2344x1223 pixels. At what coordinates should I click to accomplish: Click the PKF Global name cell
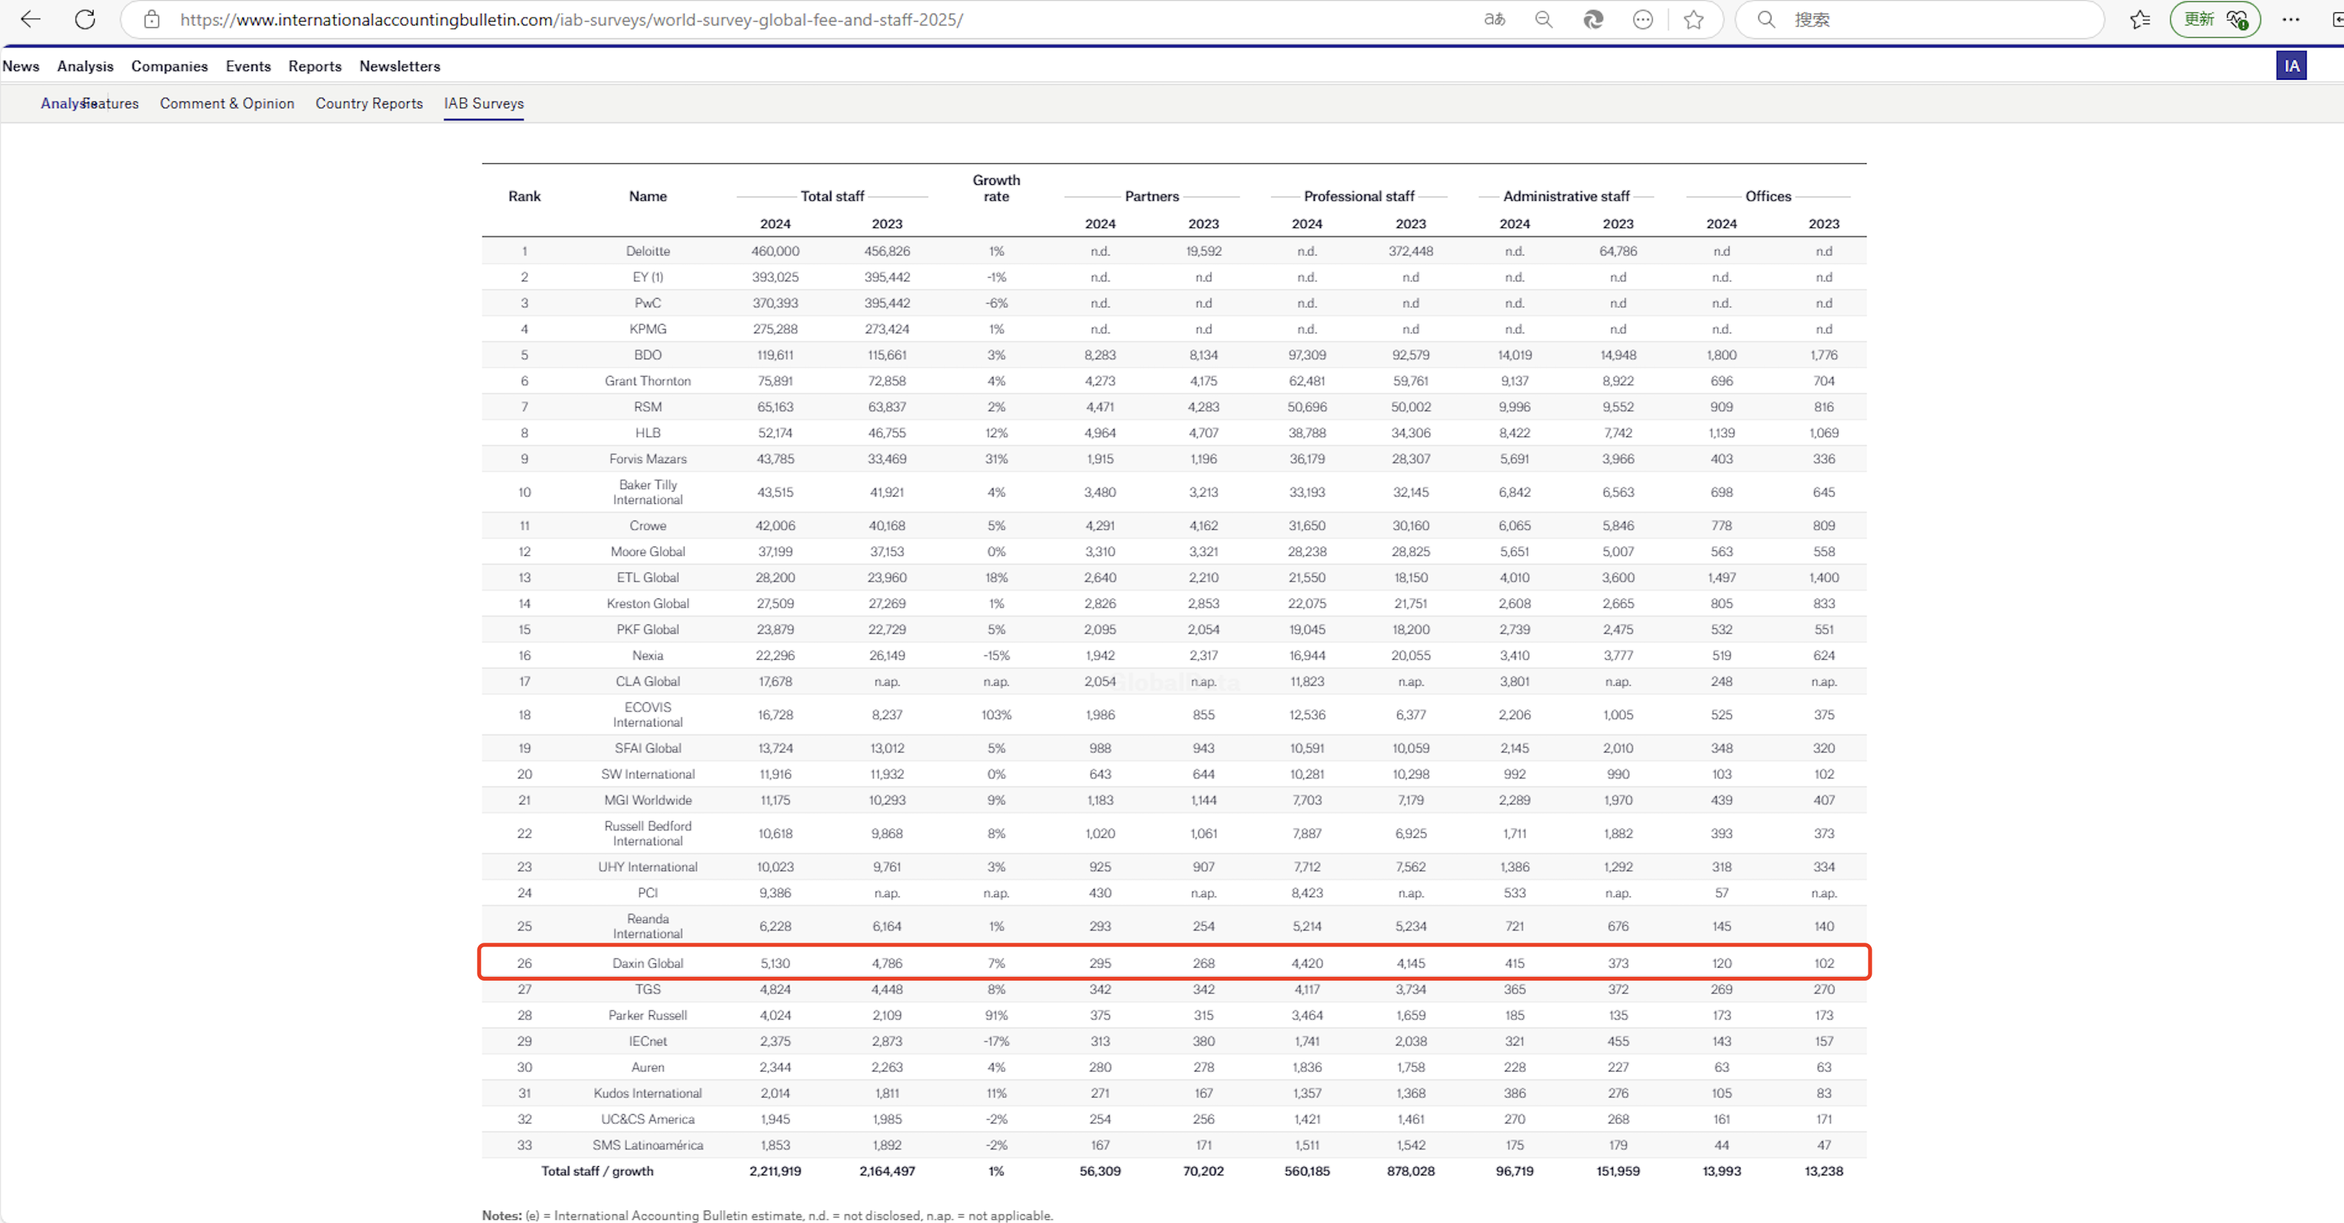click(648, 630)
